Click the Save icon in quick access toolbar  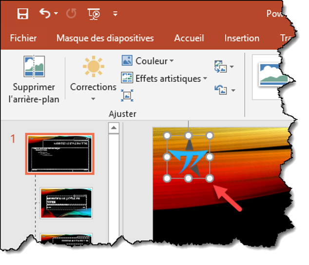tap(22, 14)
